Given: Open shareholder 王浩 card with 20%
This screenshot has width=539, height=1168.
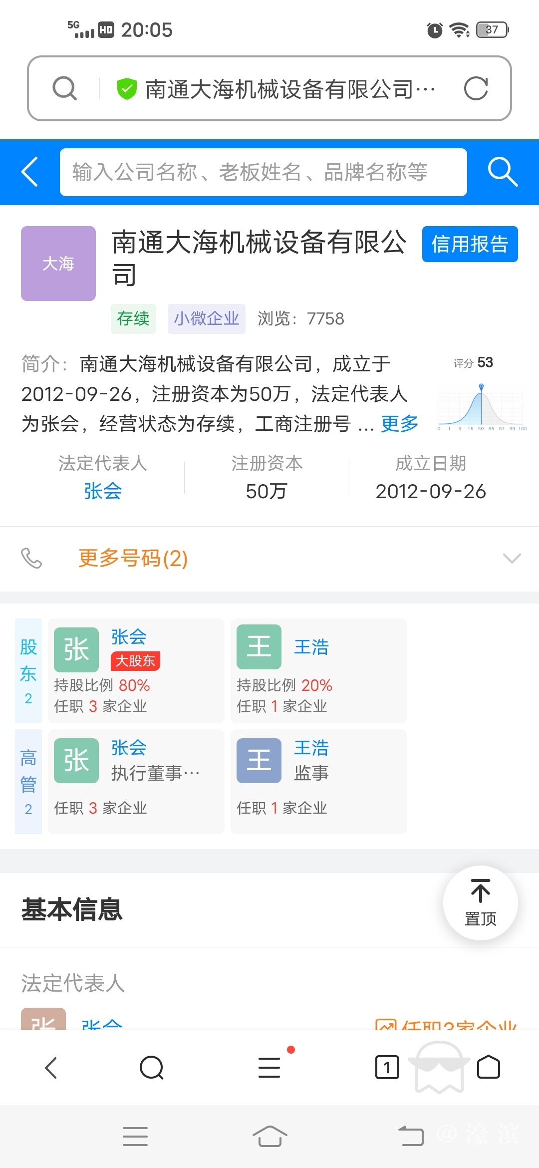Looking at the screenshot, I should click(x=318, y=670).
